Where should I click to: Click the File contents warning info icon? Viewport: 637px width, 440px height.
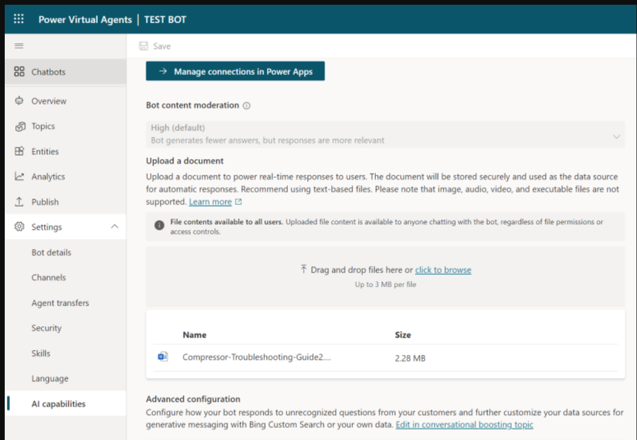(x=159, y=225)
